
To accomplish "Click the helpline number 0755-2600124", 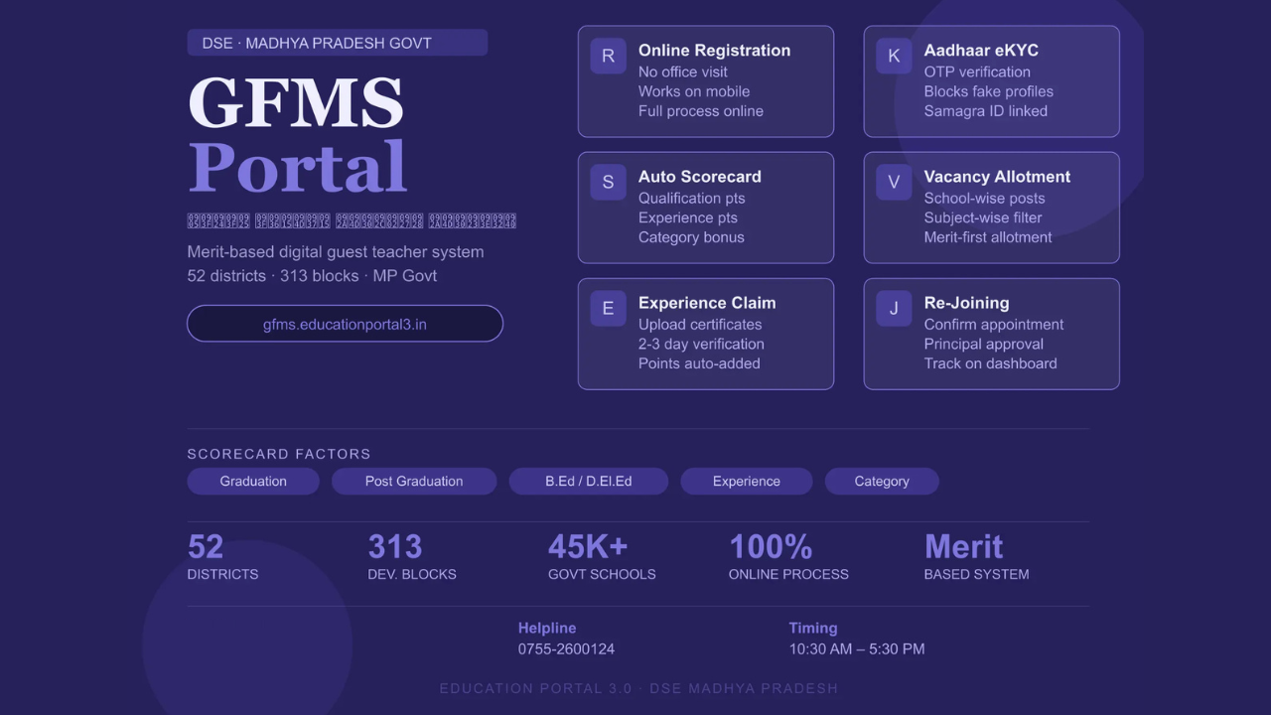I will point(566,648).
